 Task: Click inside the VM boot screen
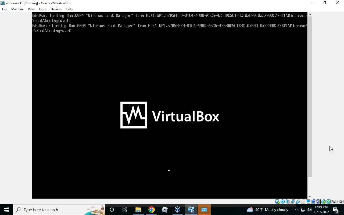170,105
